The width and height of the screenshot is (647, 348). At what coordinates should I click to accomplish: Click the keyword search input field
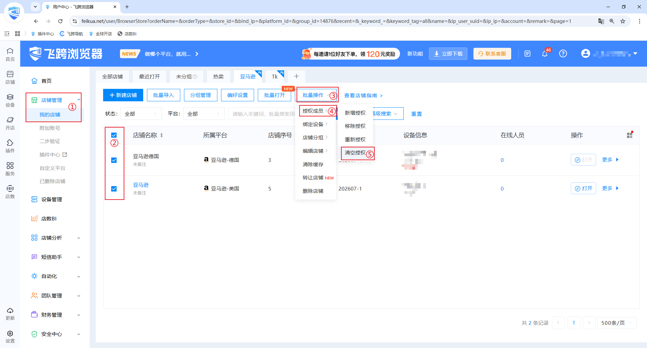click(263, 114)
